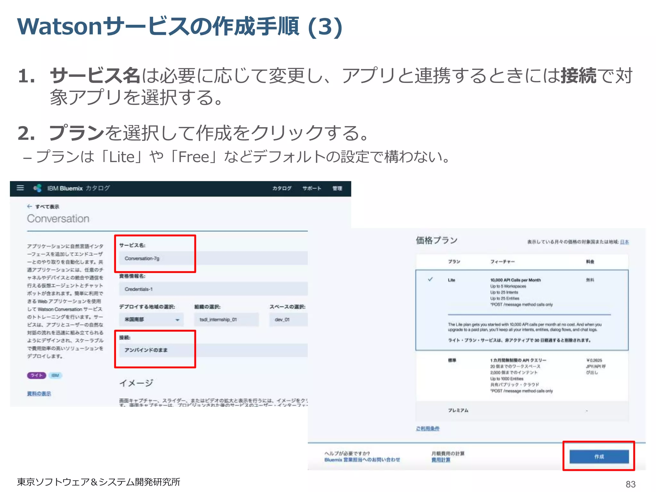Click Bluemix 営業担当へのお問い合わせ link

click(x=362, y=460)
